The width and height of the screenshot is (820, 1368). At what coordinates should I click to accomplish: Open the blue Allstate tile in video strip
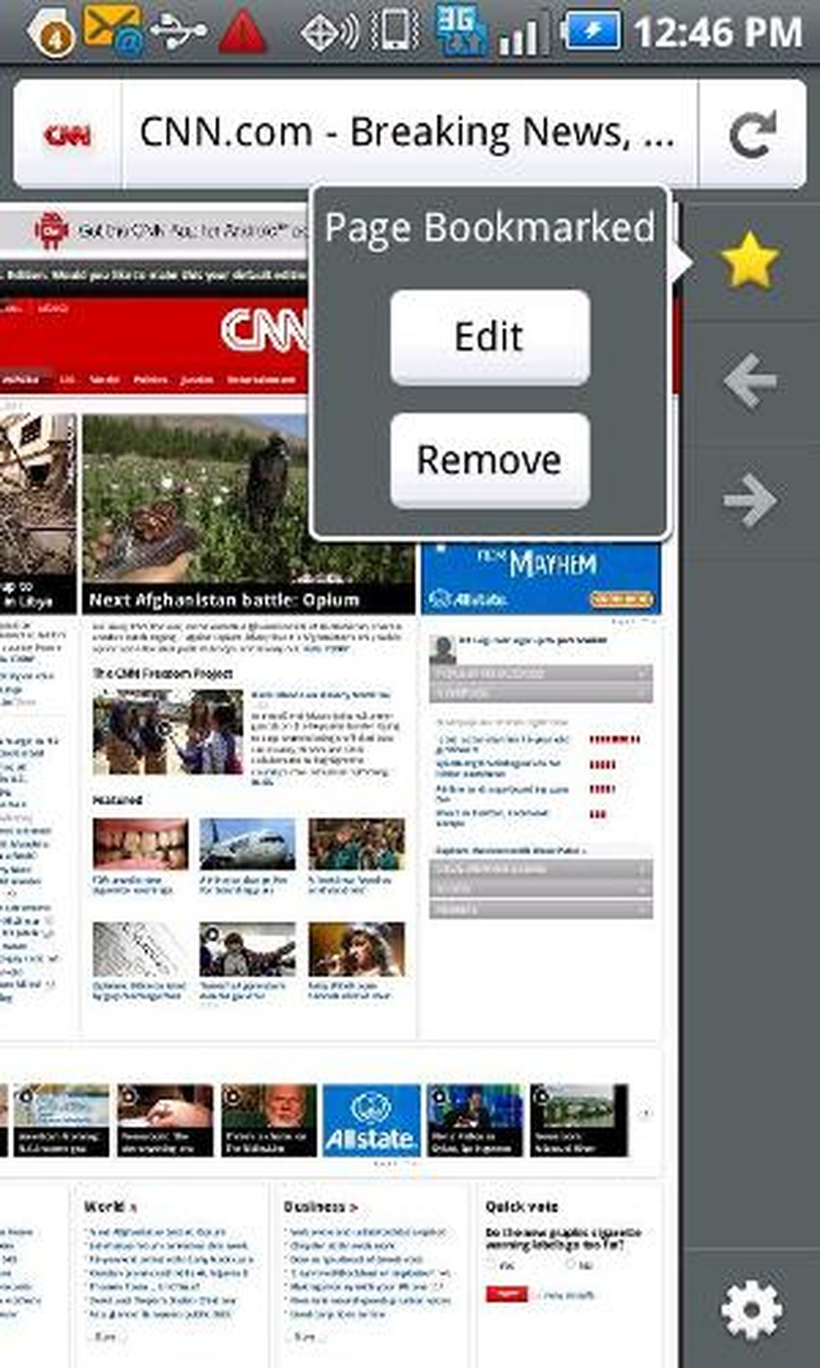coord(371,1119)
